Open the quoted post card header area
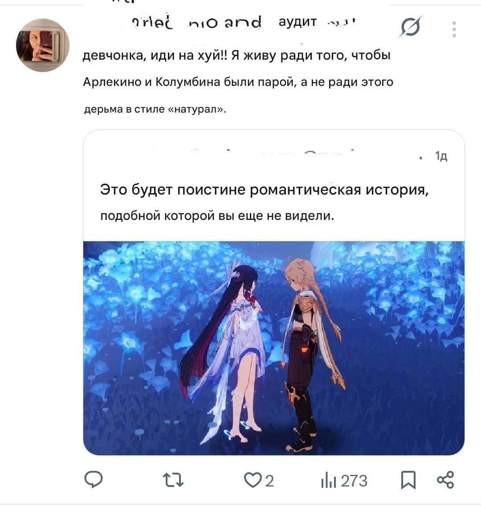Viewport: 481px width, 511px height. tap(274, 156)
